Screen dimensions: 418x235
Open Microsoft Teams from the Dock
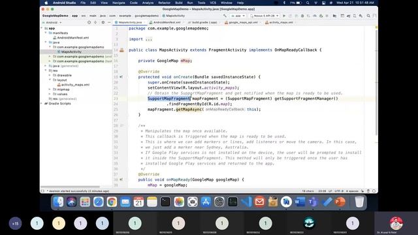click(313, 202)
